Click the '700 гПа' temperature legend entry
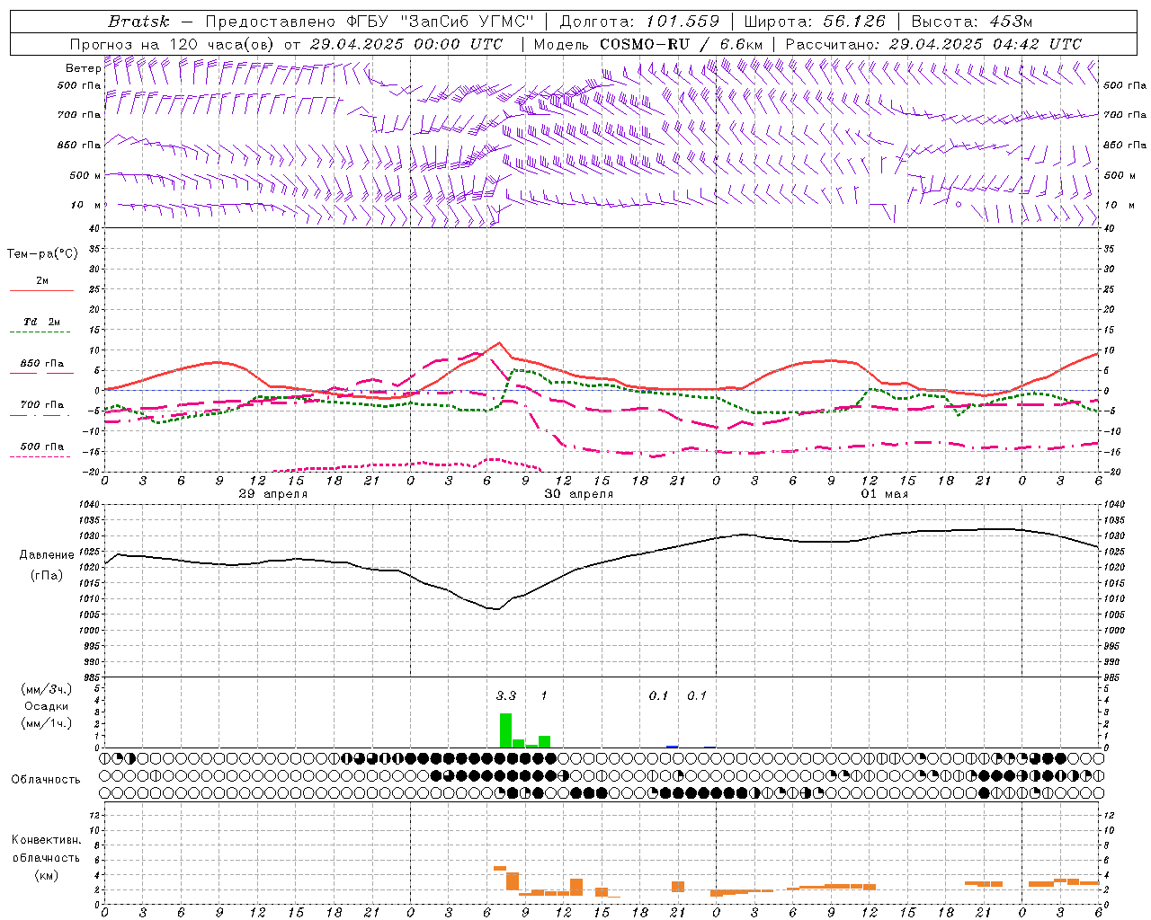Viewport: 1151px width, 920px height. coord(41,405)
